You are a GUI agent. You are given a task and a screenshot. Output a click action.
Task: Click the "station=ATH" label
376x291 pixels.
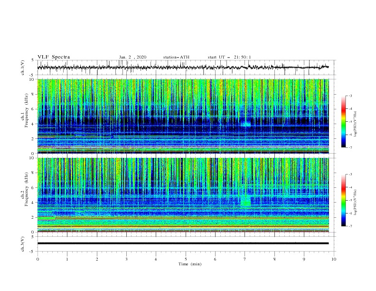[176, 57]
